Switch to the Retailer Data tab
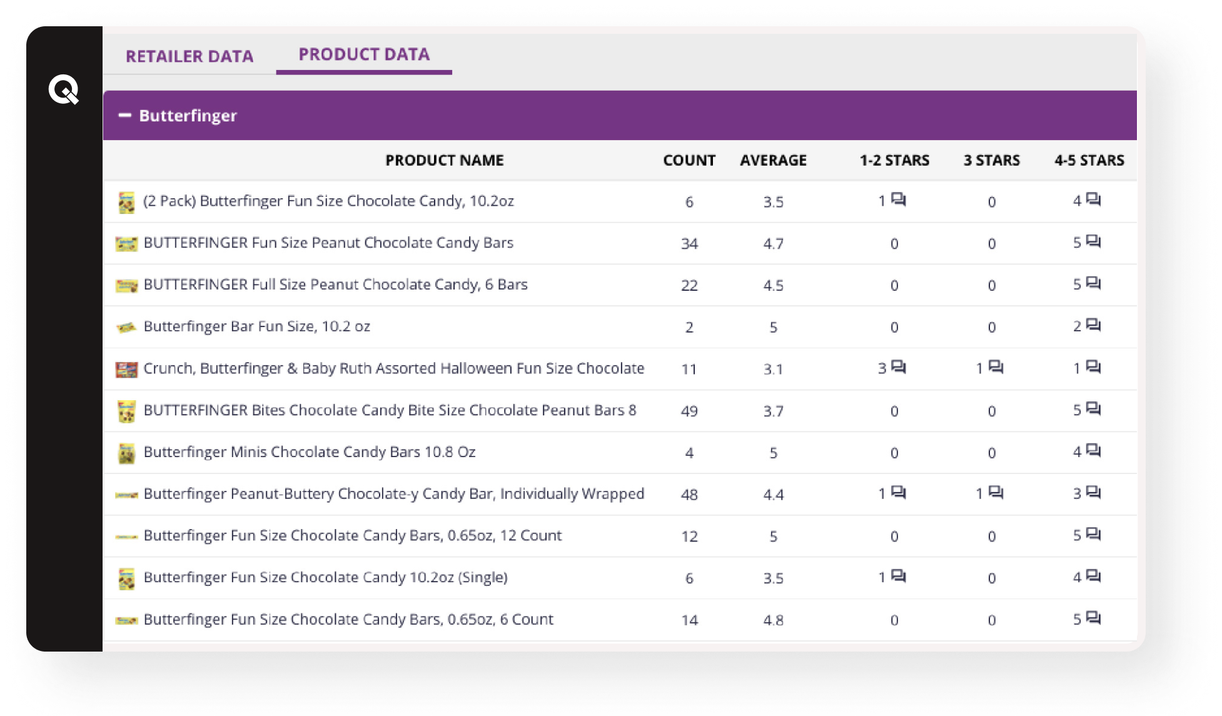 [189, 56]
